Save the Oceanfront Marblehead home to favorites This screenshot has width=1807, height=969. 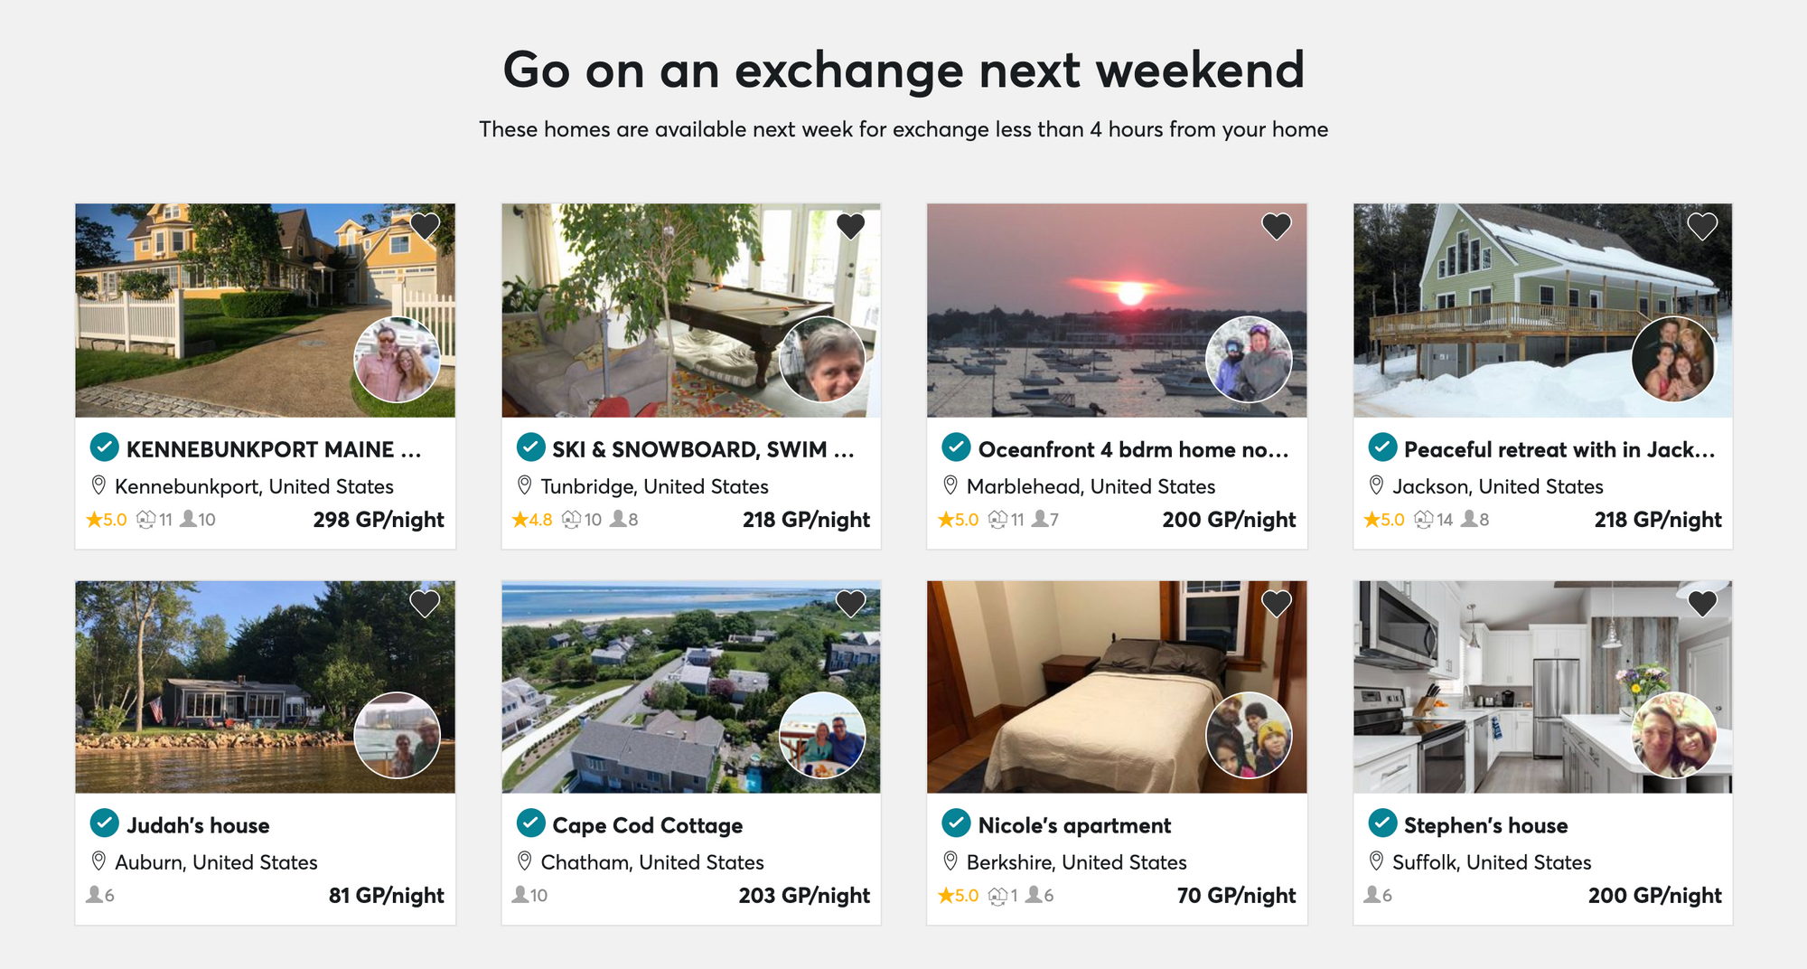[1276, 226]
